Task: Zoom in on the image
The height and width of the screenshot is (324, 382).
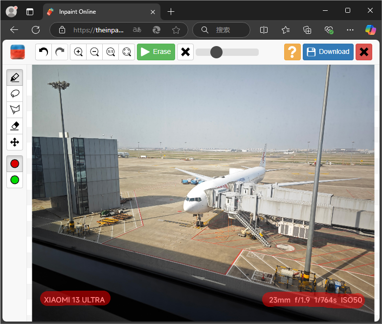Action: (x=78, y=51)
